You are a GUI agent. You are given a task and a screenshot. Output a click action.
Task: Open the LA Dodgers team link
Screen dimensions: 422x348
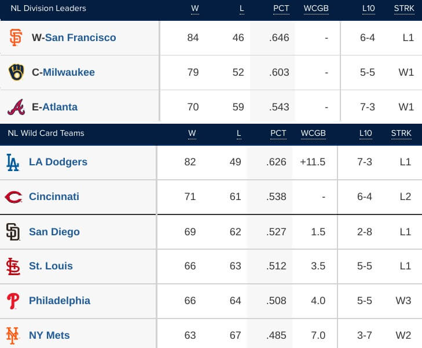(x=58, y=162)
